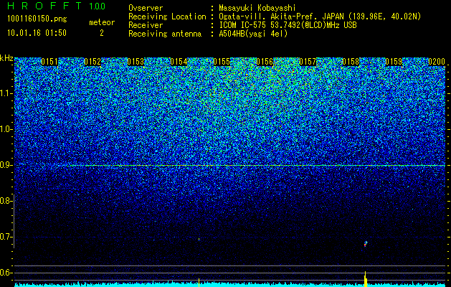The height and width of the screenshot is (287, 451).
Task: Select the meteor count value 2
Action: tap(102, 33)
